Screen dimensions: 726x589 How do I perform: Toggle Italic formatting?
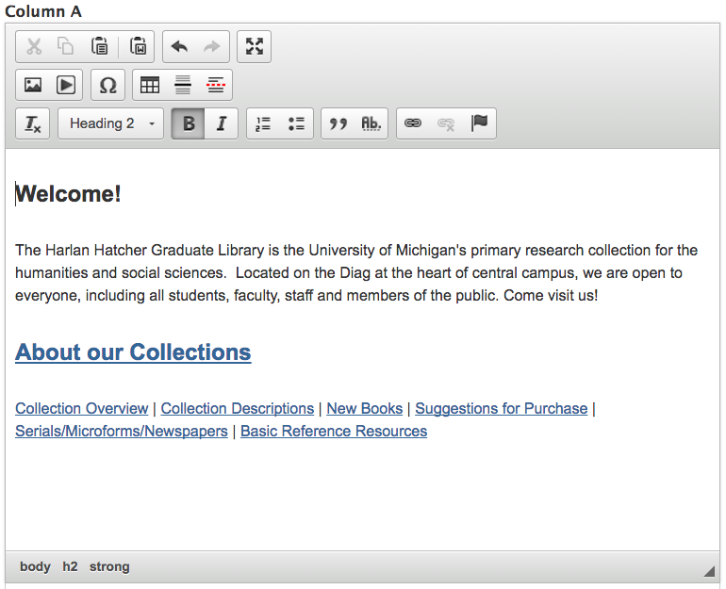coord(222,123)
